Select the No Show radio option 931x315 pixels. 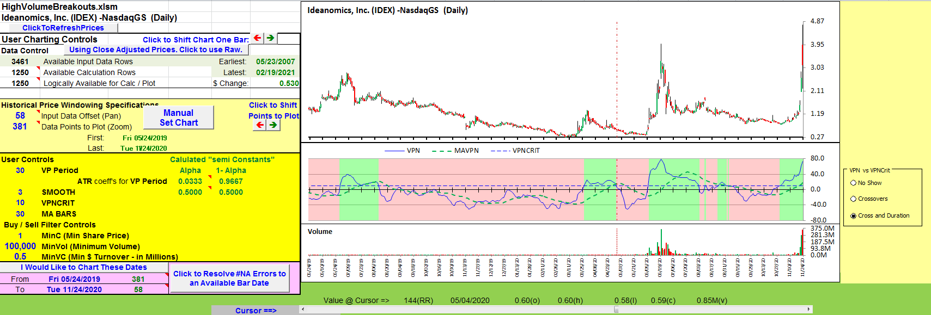click(853, 183)
